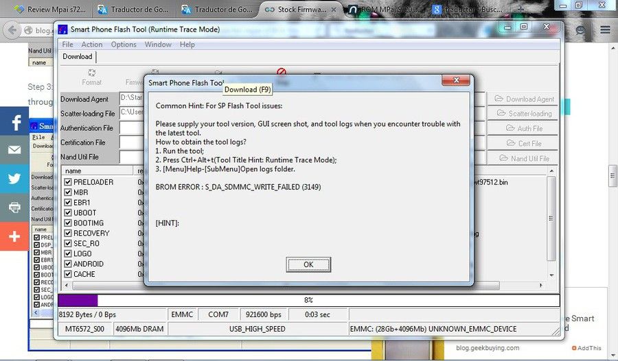Viewport: 618px width, 361px height.
Task: Click partition list scroll-left arrow
Action: point(66,285)
